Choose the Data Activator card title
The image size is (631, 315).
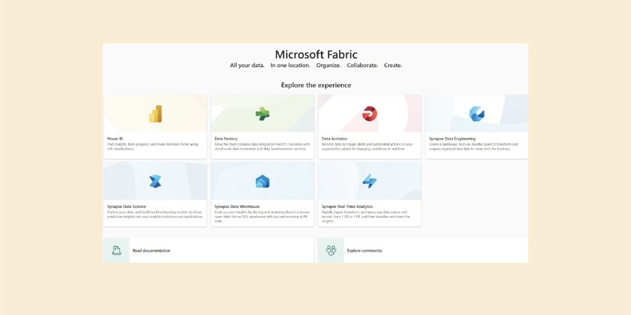335,139
